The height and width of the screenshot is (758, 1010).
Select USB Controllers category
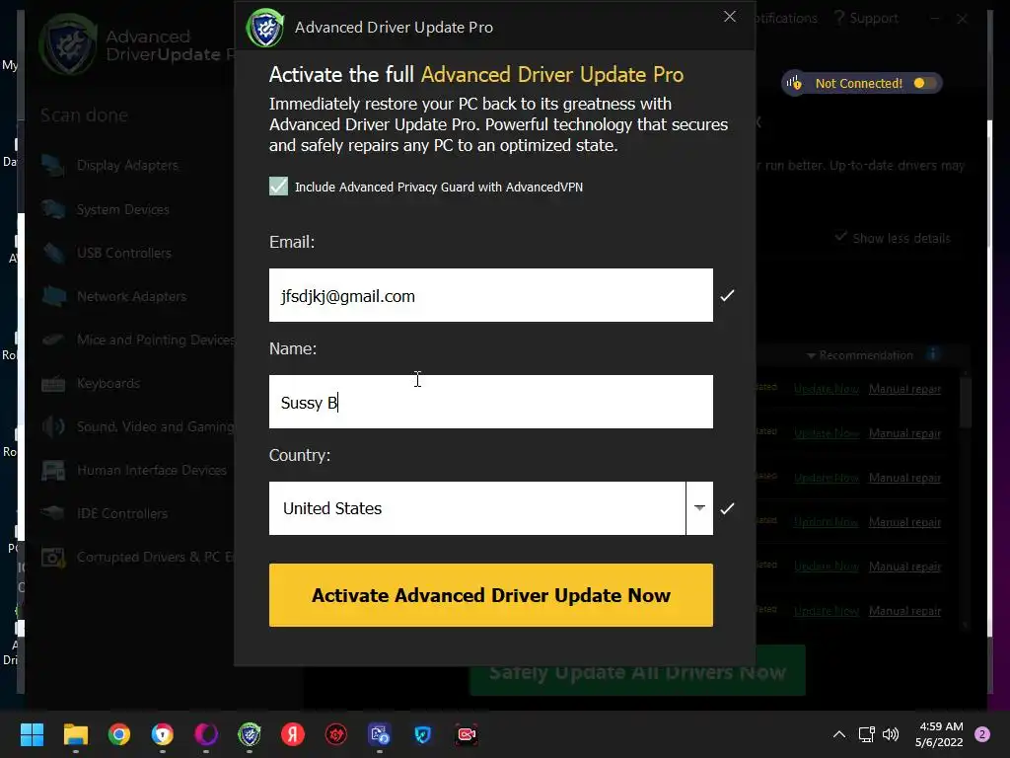(124, 253)
